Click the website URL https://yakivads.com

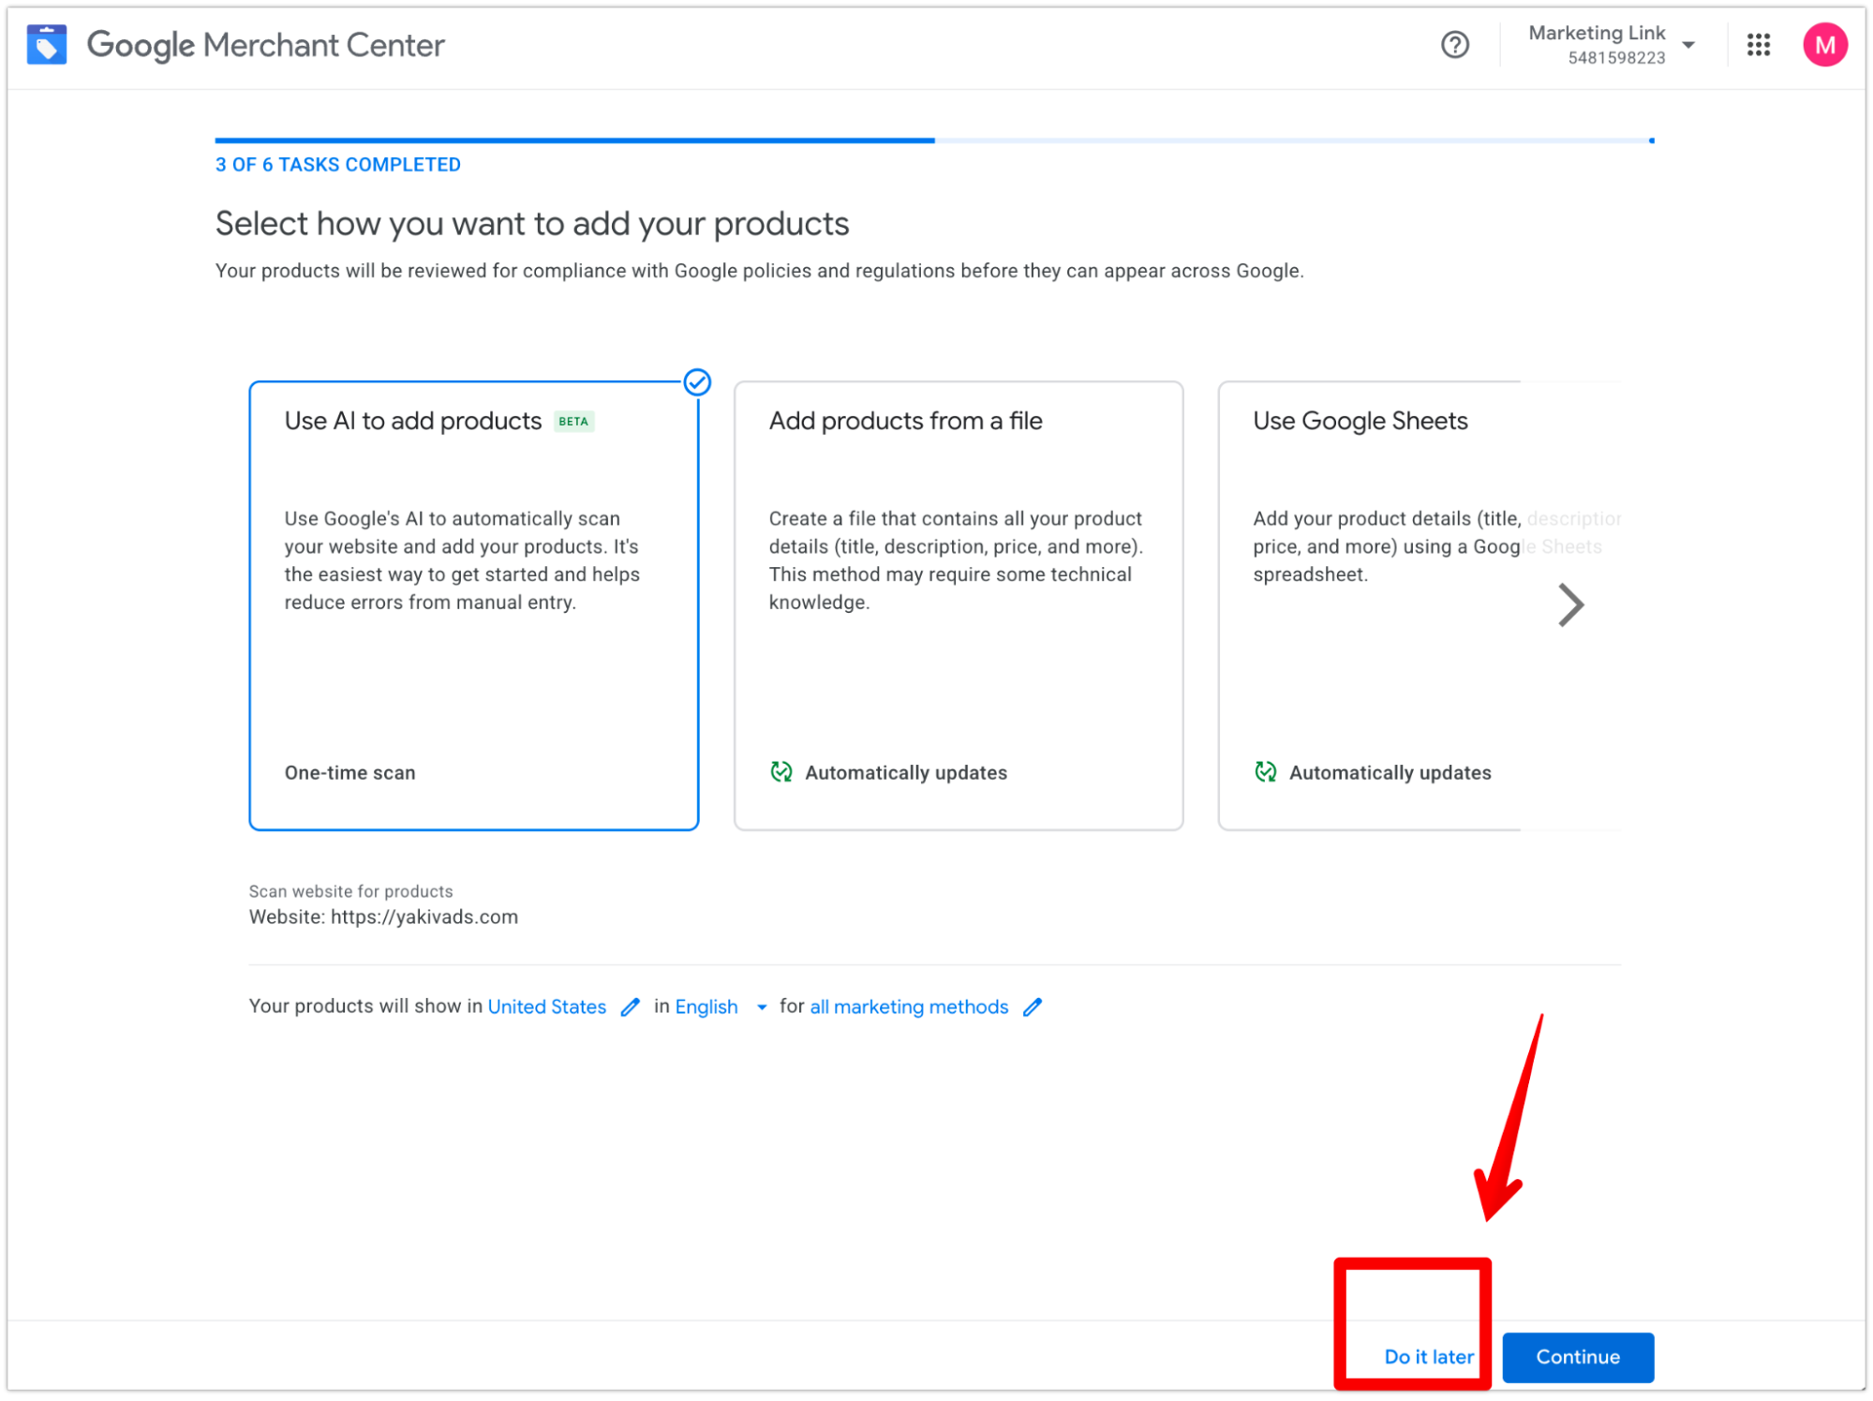click(x=424, y=917)
